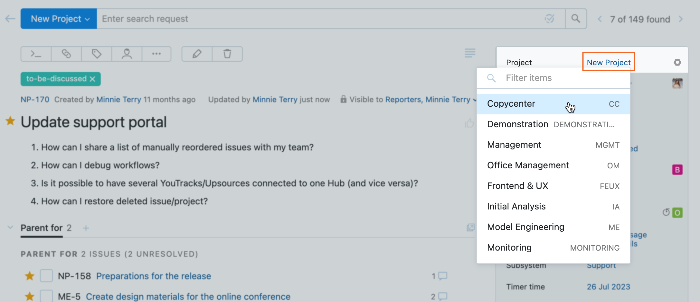Viewport: 700px width, 302px height.
Task: Select Office Management in the project menu
Action: [x=528, y=165]
